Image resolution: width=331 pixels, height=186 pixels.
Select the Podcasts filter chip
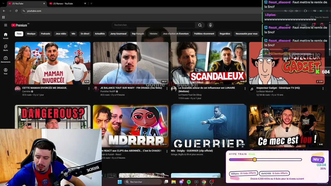pos(46,34)
